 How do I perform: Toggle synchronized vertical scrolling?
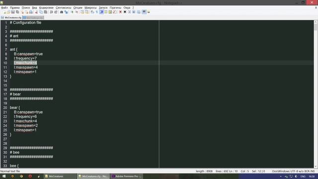tap(82, 12)
